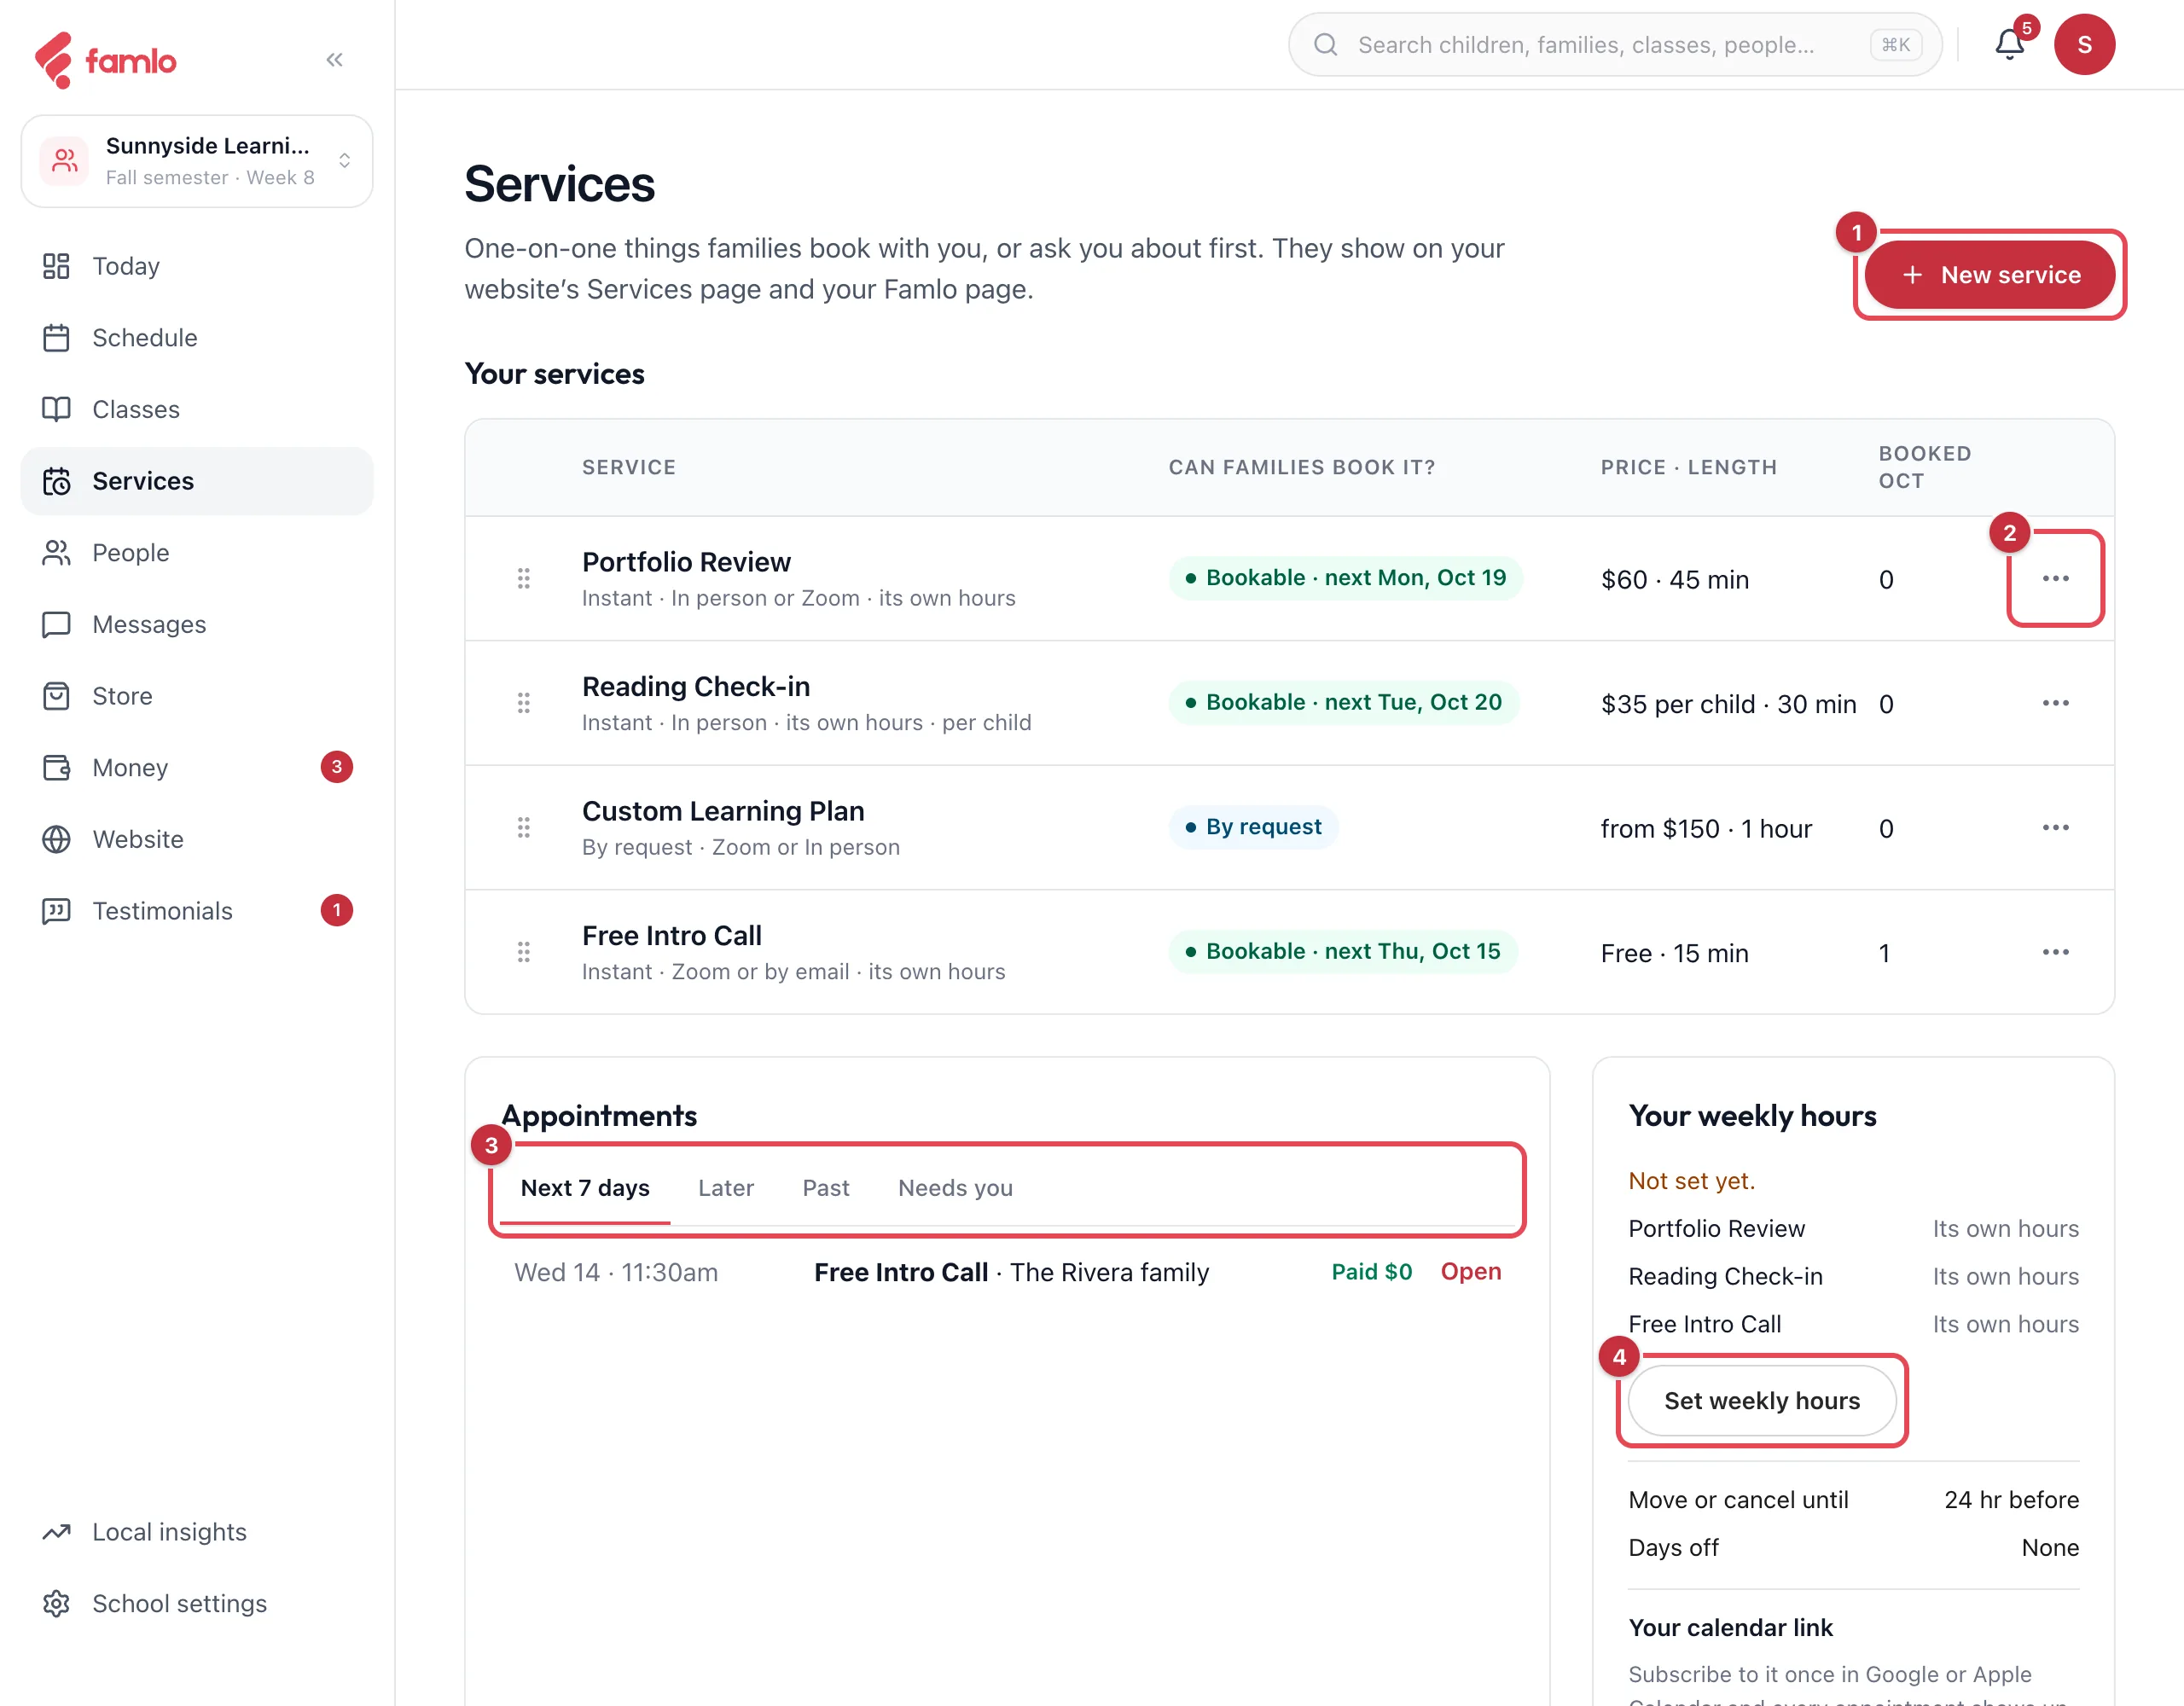This screenshot has width=2184, height=1706.
Task: Click "24 hr before" cancel policy value
Action: point(2011,1500)
